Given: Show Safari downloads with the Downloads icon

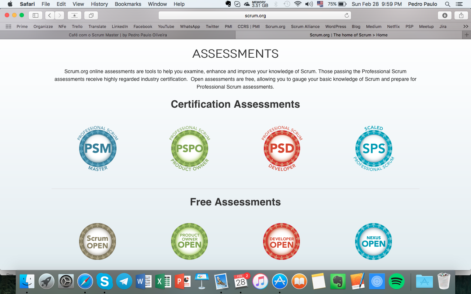Looking at the screenshot, I should [445, 15].
